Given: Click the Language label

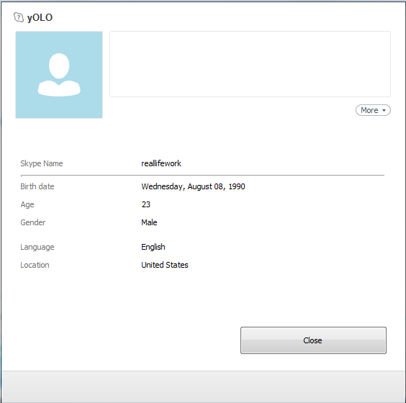Looking at the screenshot, I should pos(37,247).
